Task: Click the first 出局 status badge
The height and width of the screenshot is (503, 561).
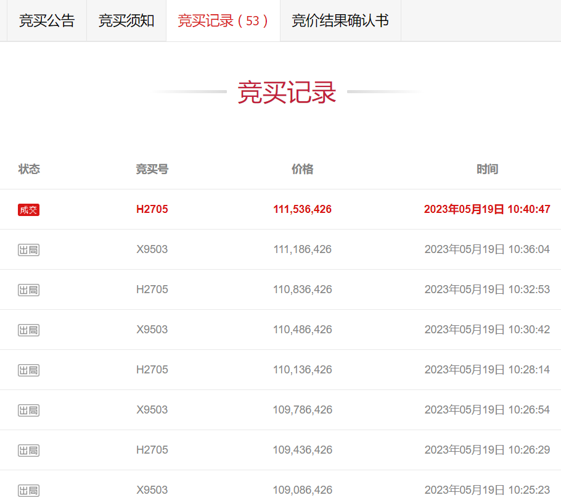Action: [x=28, y=249]
